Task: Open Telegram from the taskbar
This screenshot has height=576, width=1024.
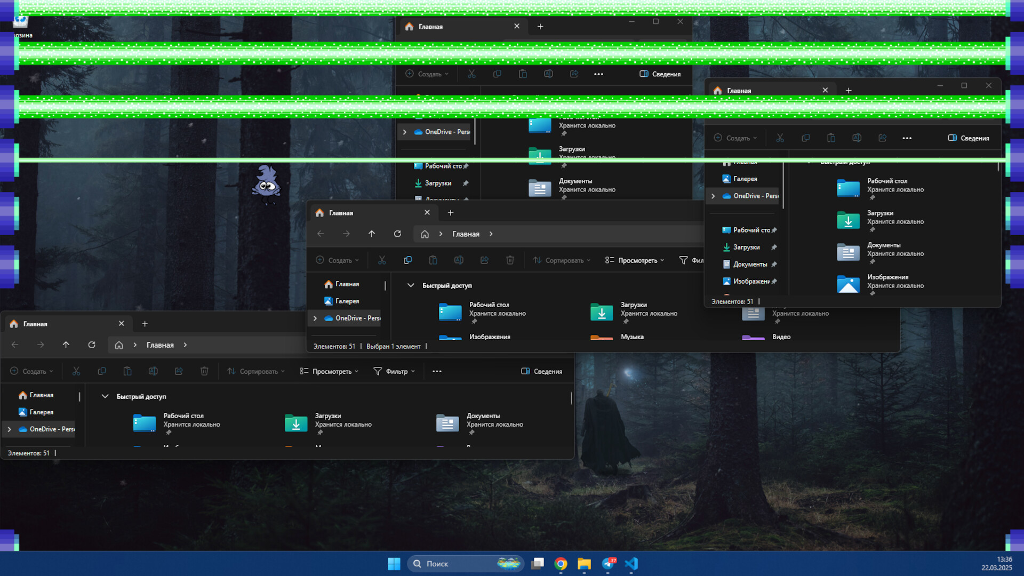Action: pos(608,564)
